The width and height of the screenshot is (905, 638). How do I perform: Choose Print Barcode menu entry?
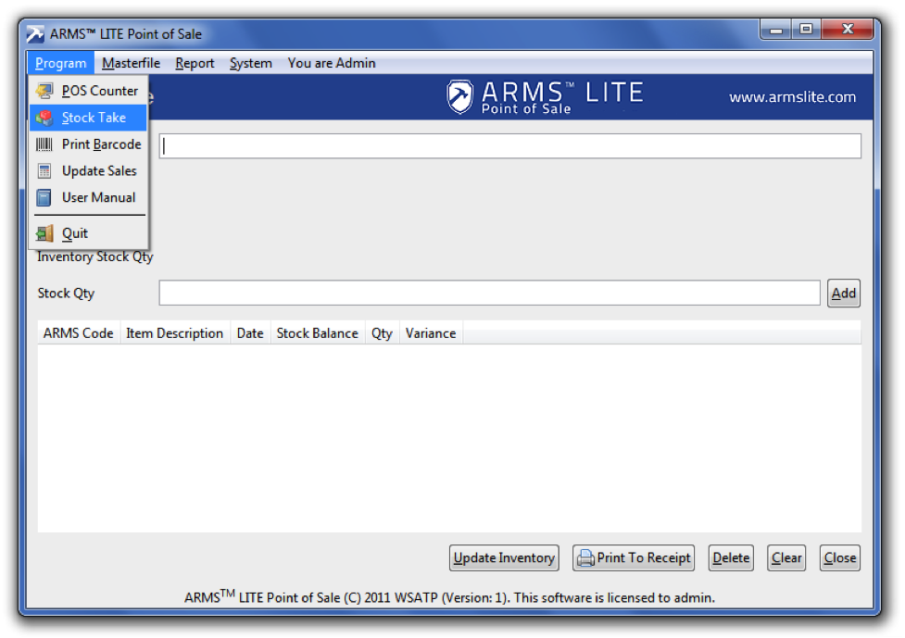click(88, 144)
